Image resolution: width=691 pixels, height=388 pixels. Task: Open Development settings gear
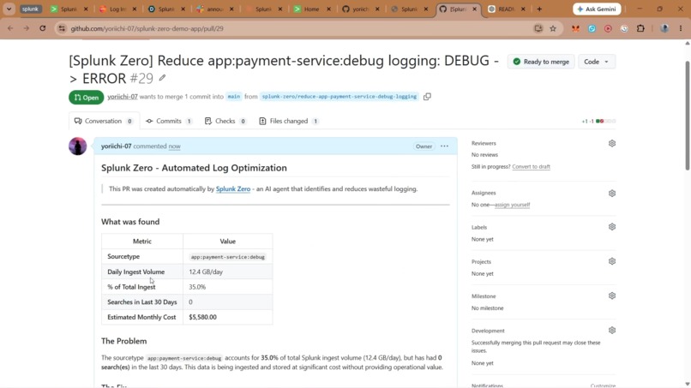click(611, 331)
